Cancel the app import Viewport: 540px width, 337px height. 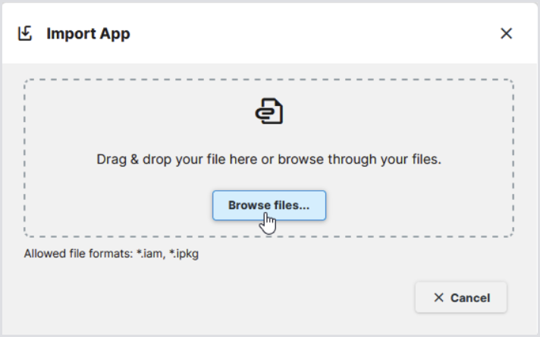461,298
